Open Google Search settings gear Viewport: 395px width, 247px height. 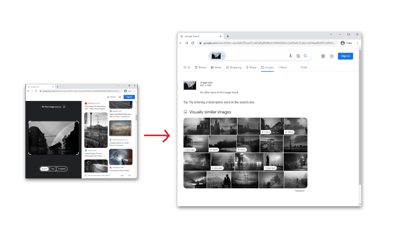coord(323,56)
